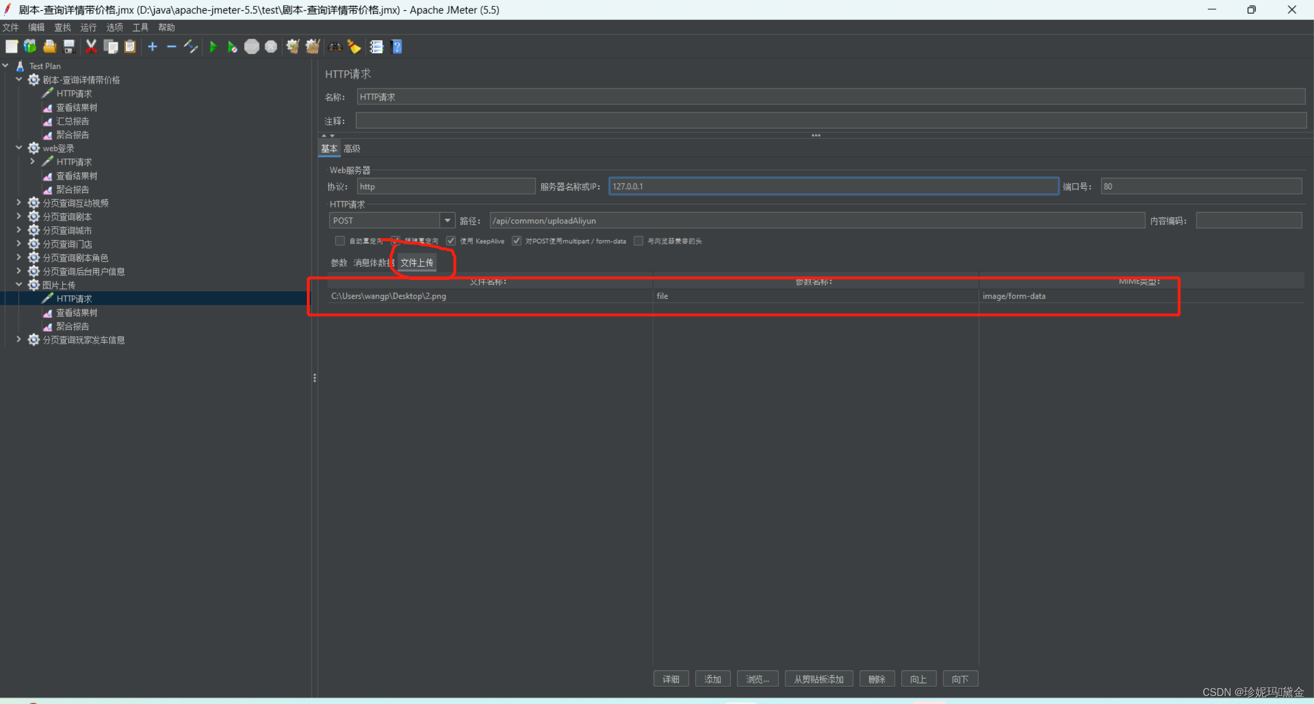This screenshot has height=704, width=1314.
Task: Expand the 分页查询互动视频 thread group
Action: click(19, 203)
